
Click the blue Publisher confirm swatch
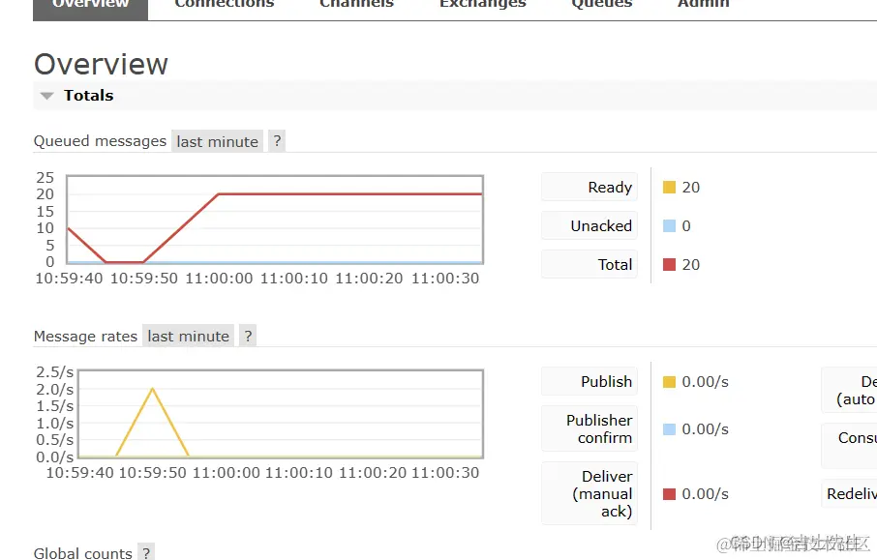[x=669, y=429]
